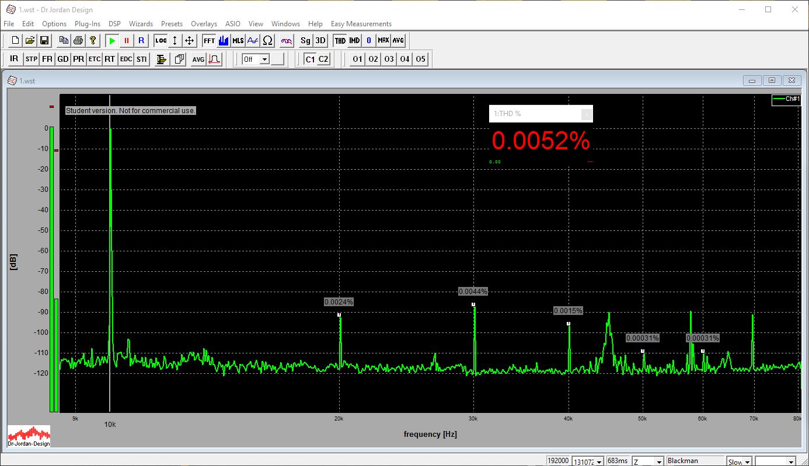
Task: Click the IR impulse response icon
Action: tap(15, 59)
